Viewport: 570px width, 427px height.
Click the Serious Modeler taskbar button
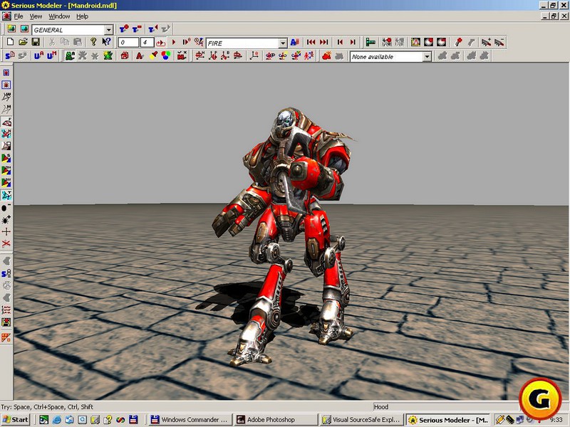coord(448,420)
